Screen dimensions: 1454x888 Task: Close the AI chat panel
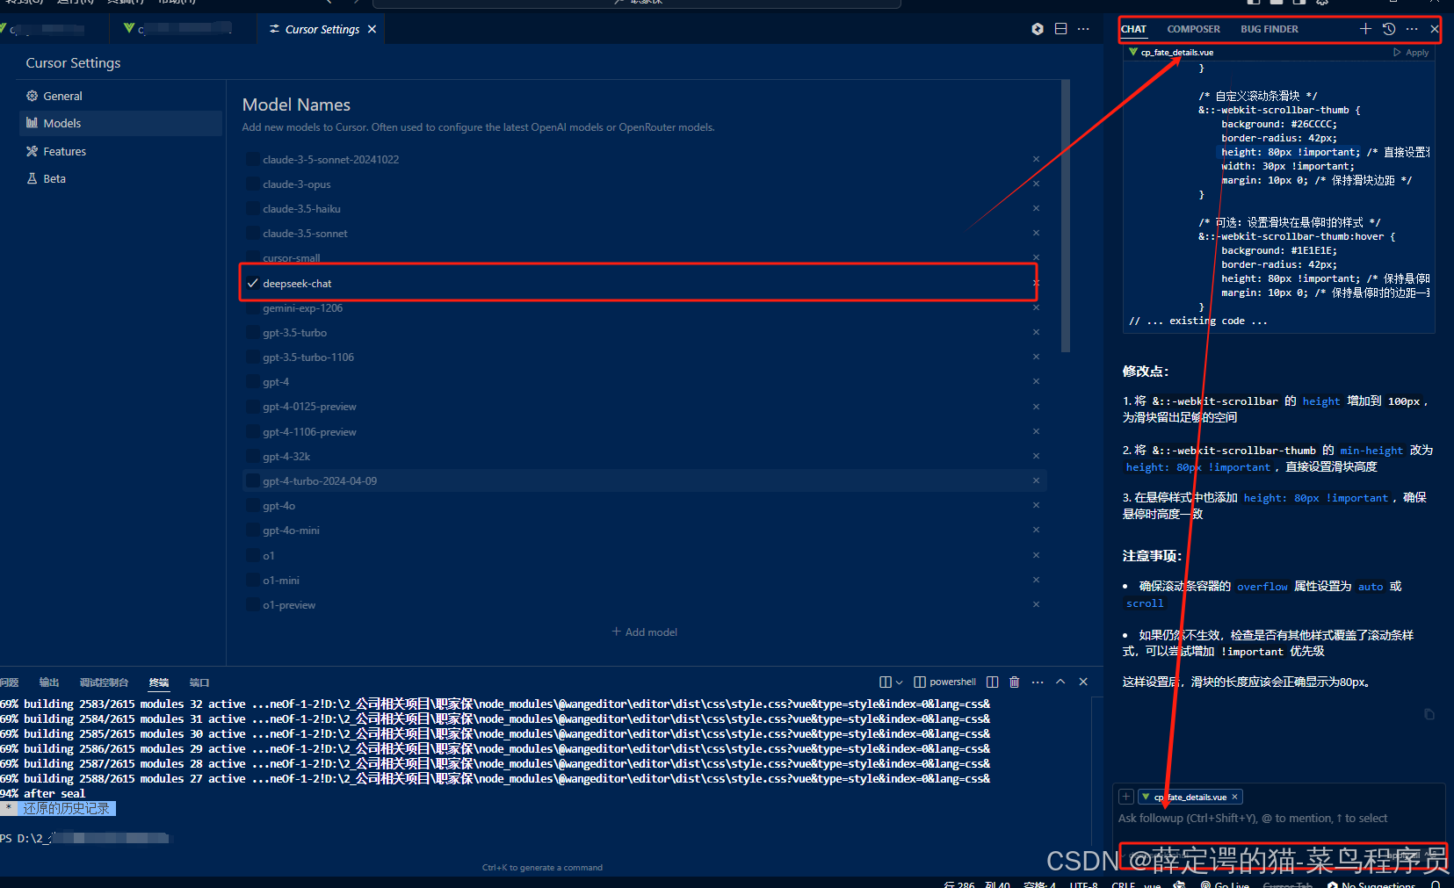1435,29
